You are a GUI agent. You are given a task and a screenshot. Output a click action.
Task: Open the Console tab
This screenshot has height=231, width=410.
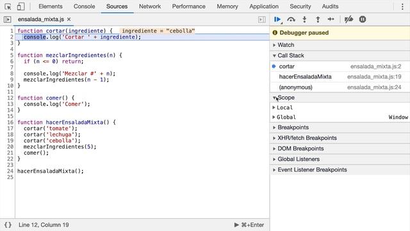tap(84, 6)
